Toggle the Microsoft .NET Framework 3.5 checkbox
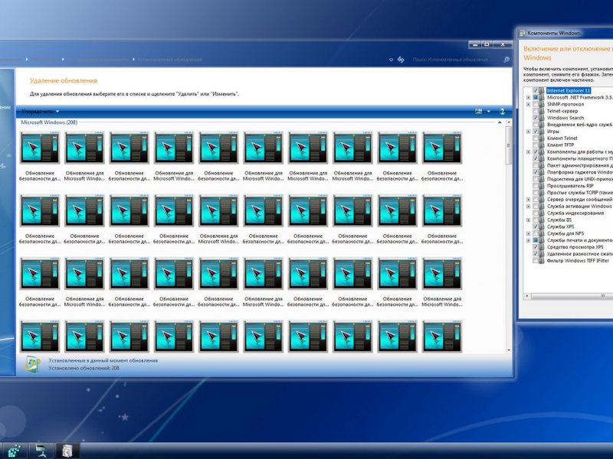Screen dimensions: 613x459 point(535,97)
